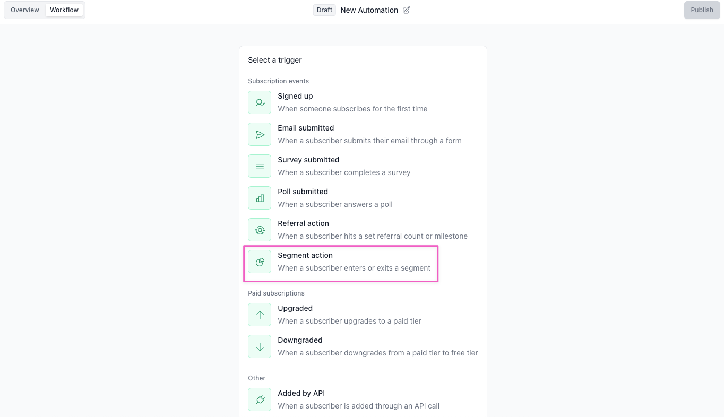The width and height of the screenshot is (724, 417).
Task: Pick the Poll submitted bar chart icon
Action: (260, 198)
